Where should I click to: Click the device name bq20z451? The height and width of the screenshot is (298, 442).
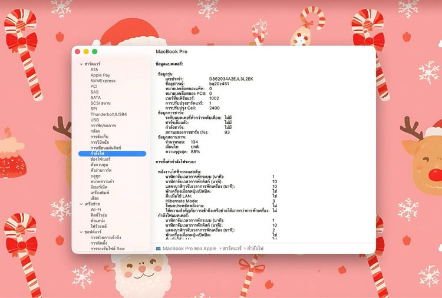219,84
